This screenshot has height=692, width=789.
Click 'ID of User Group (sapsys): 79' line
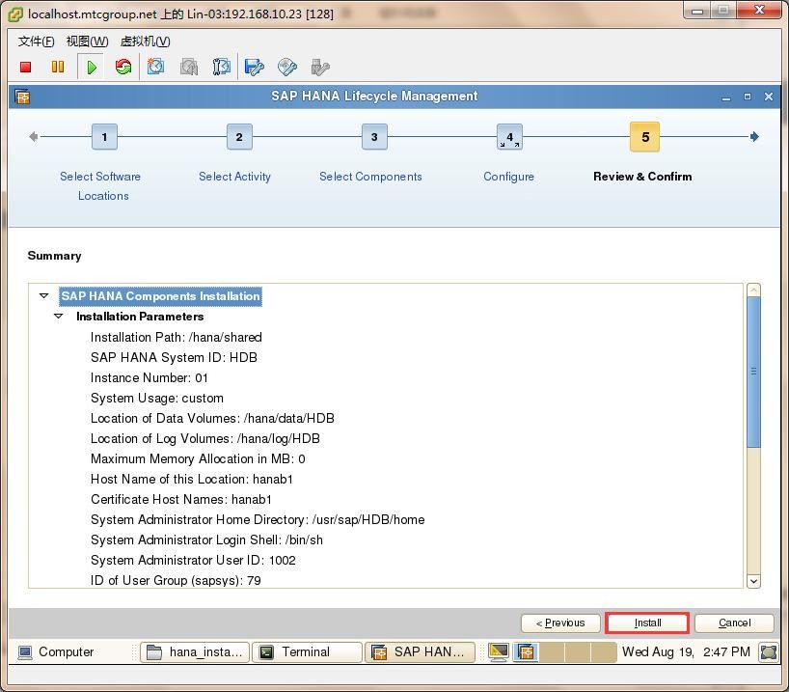176,580
